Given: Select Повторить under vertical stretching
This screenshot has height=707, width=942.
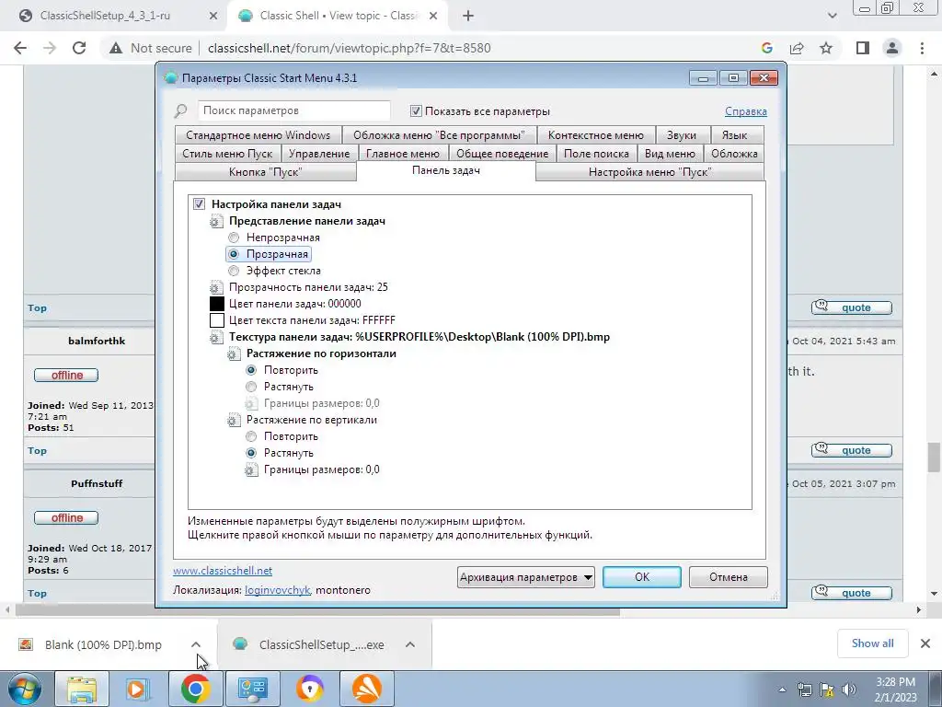Looking at the screenshot, I should coord(251,437).
